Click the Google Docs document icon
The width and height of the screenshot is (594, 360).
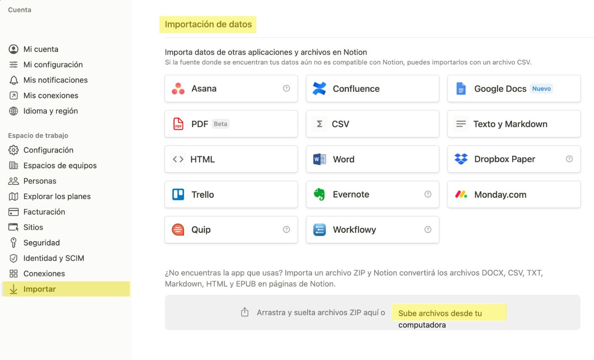[461, 89]
